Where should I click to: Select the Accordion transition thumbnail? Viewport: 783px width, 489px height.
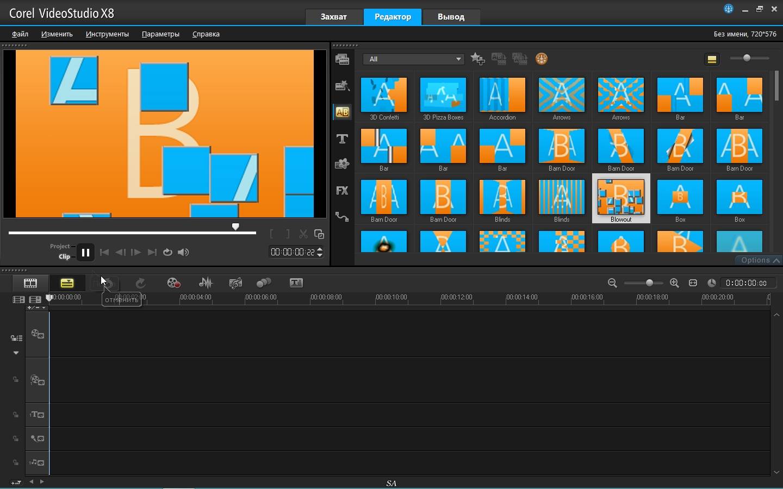coord(502,95)
